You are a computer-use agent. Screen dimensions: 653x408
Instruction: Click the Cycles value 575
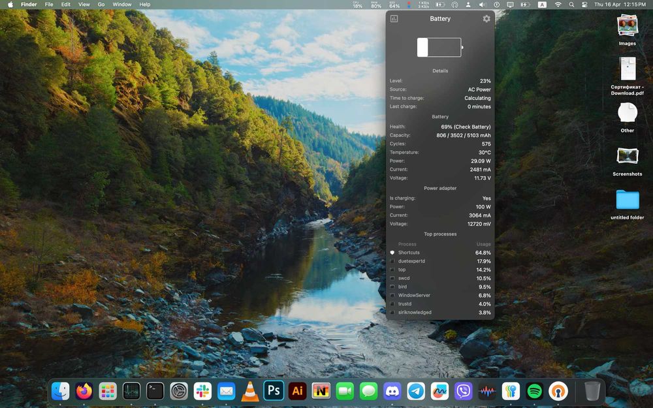(x=486, y=144)
